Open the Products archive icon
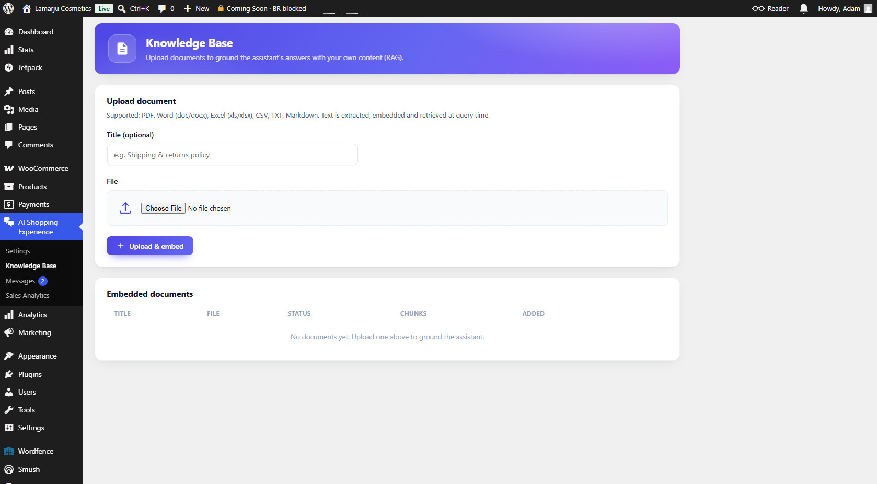 pos(9,187)
